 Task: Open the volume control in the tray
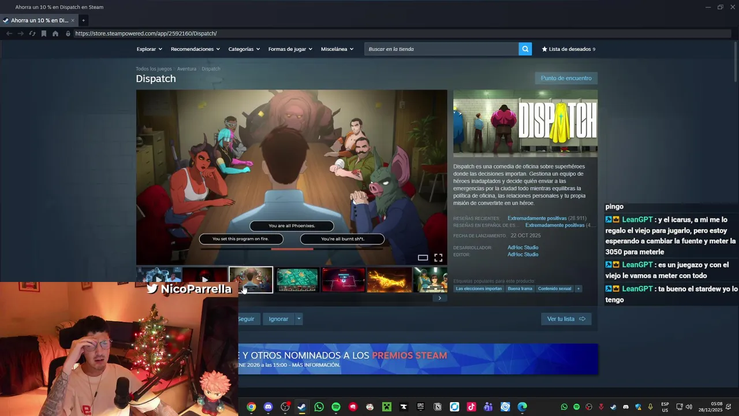click(x=689, y=407)
